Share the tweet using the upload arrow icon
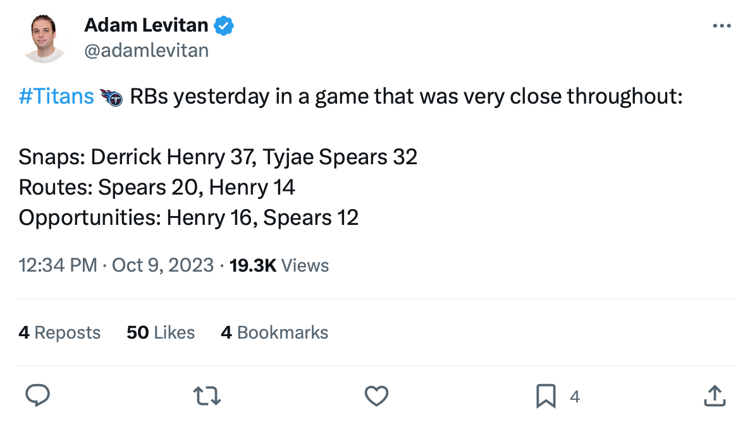Screen dimensions: 750x422 pos(715,395)
